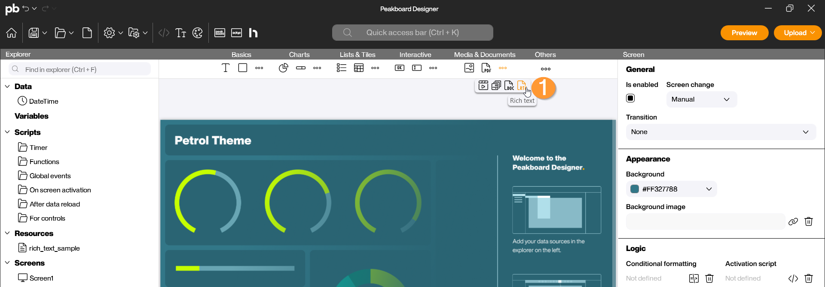Screen dimensions: 825x287
Task: Add an image control from Media toolbar
Action: pos(469,68)
